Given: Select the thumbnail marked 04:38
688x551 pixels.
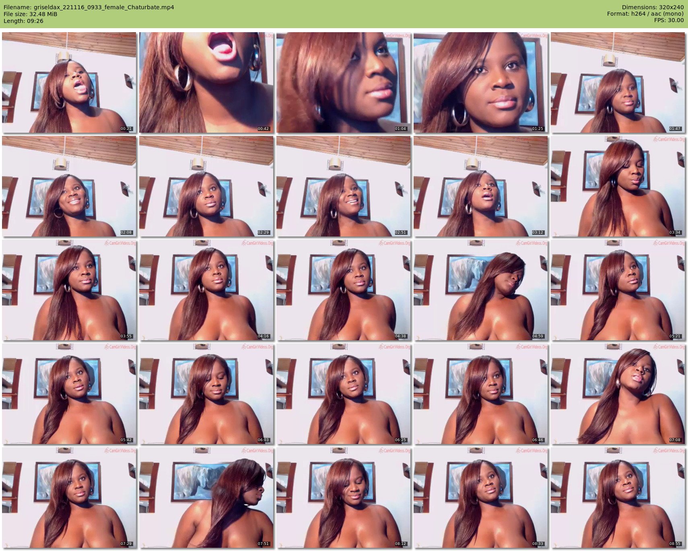Looking at the screenshot, I should click(x=344, y=290).
